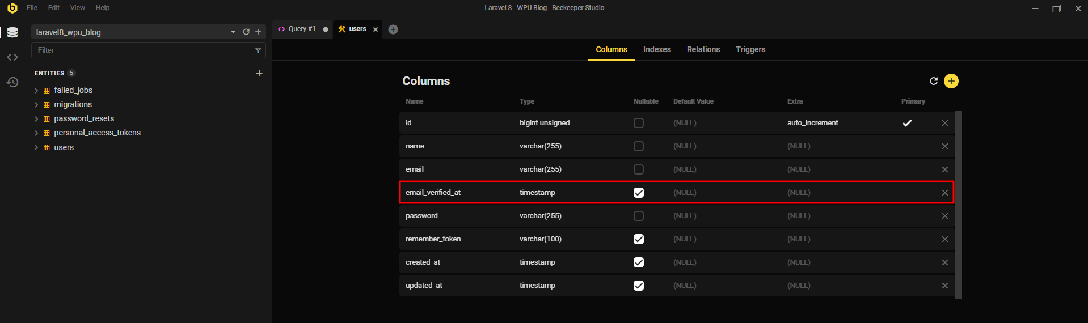Add a new column with yellow plus button
1088x323 pixels.
pos(951,81)
